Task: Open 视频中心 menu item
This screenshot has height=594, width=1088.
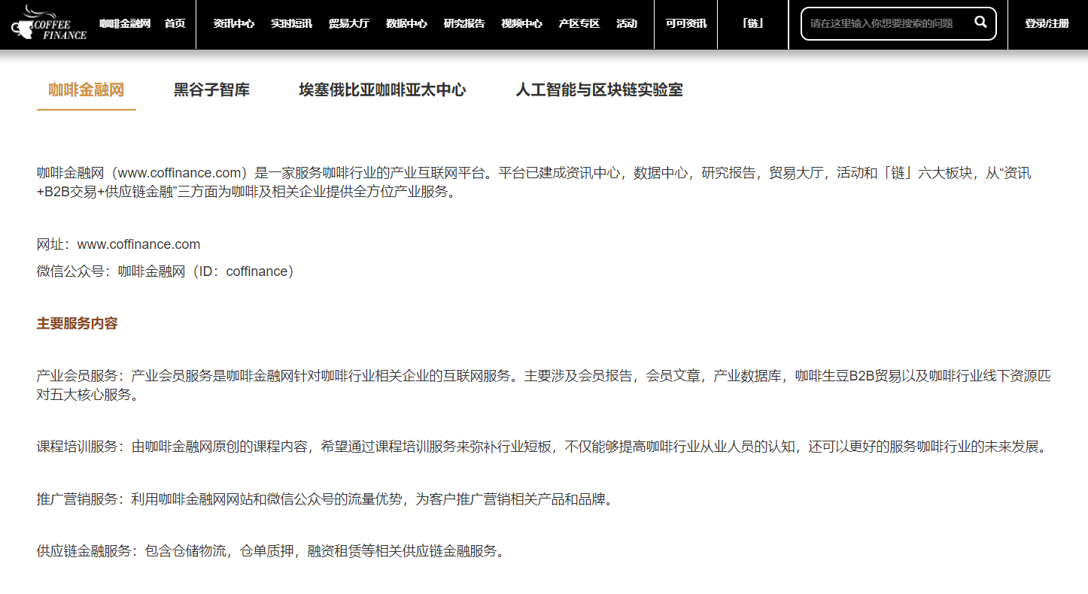Action: click(x=521, y=23)
